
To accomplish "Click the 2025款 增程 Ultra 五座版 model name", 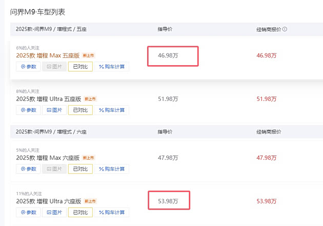I will click(48, 99).
